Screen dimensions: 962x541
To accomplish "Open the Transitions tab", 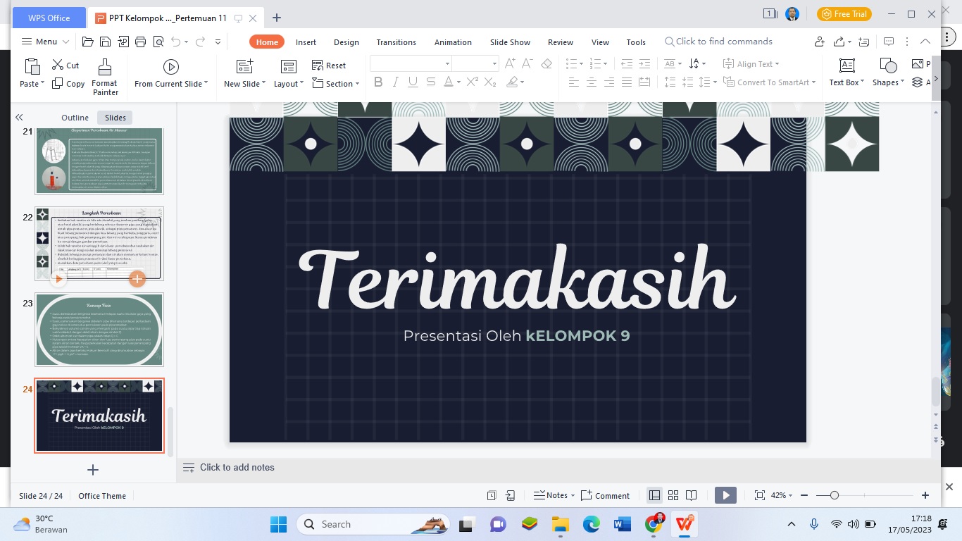I will tap(396, 42).
